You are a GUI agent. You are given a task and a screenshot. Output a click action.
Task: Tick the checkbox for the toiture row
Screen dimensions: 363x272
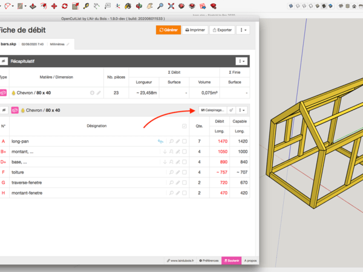click(x=185, y=172)
